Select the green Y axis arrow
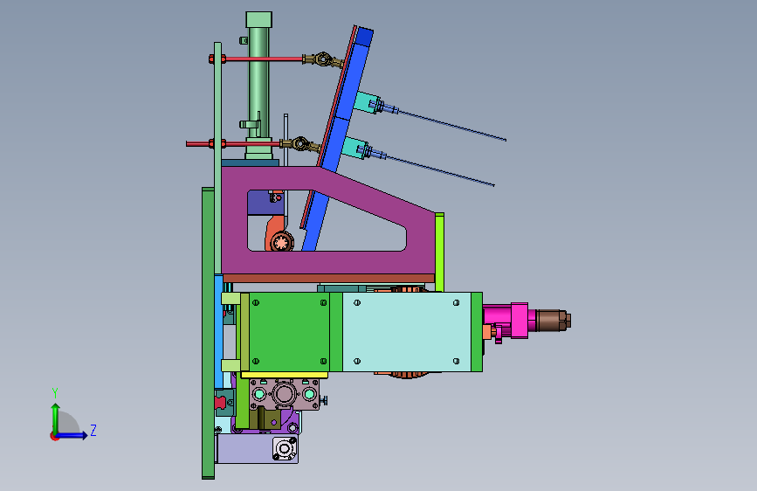 coord(56,418)
